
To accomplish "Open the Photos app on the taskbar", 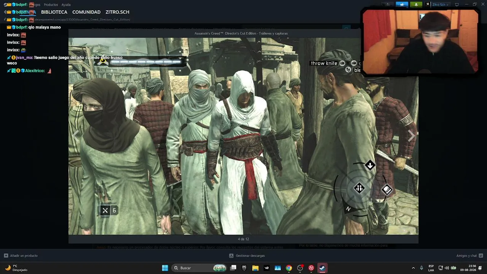I will [x=278, y=268].
